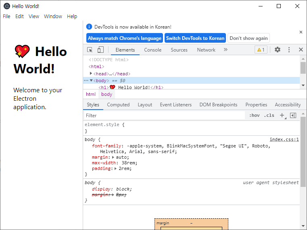
Task: Click the ellipsis beside the body node
Action: (86, 80)
